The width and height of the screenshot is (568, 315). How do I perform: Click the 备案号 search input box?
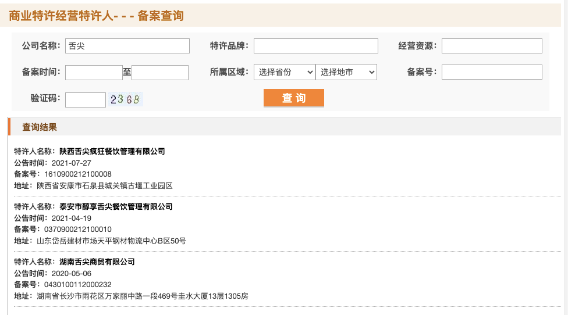(x=492, y=72)
